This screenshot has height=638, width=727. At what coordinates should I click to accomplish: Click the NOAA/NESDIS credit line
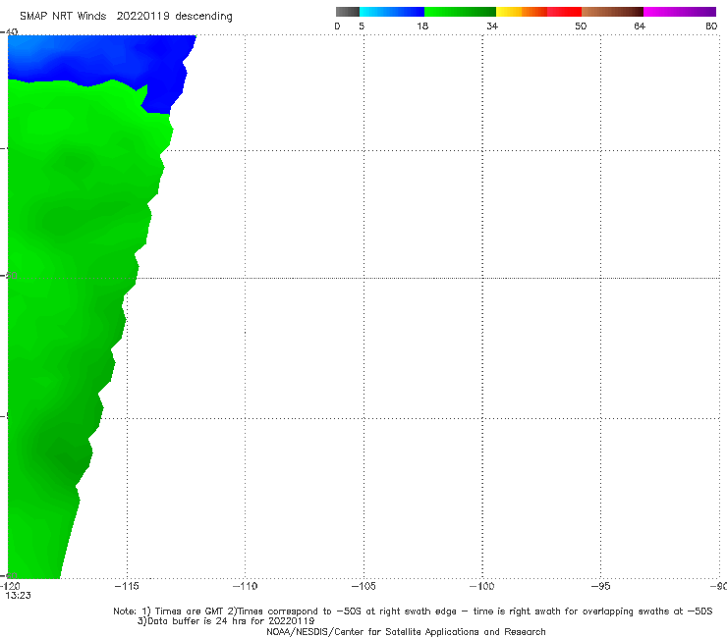(406, 631)
